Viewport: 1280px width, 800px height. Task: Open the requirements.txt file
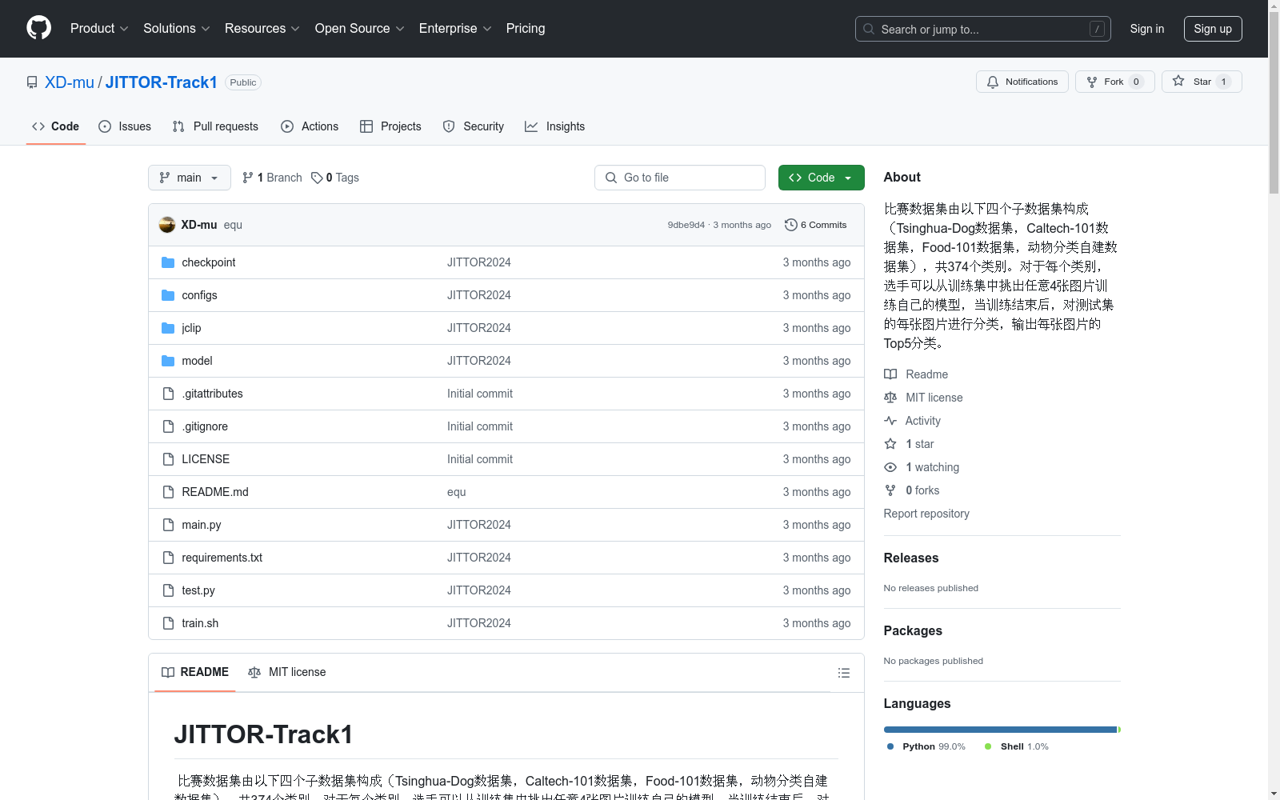(222, 558)
